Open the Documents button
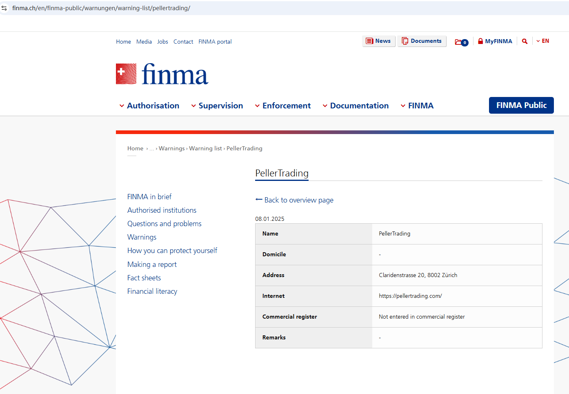The height and width of the screenshot is (394, 569). tap(422, 41)
